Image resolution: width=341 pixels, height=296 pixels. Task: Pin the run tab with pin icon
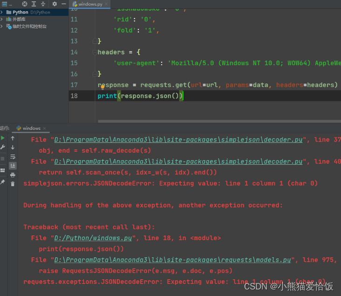click(x=3, y=182)
